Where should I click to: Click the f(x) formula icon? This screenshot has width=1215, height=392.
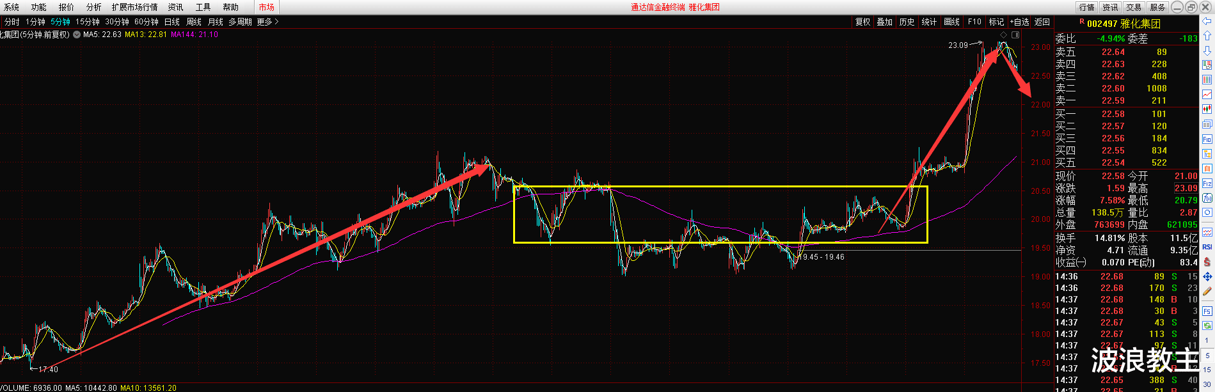[x=1207, y=198]
